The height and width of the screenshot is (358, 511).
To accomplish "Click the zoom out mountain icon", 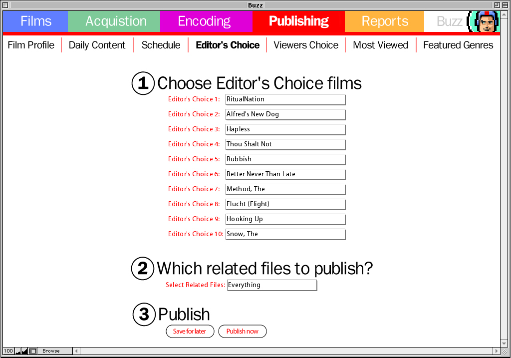I will (18, 351).
